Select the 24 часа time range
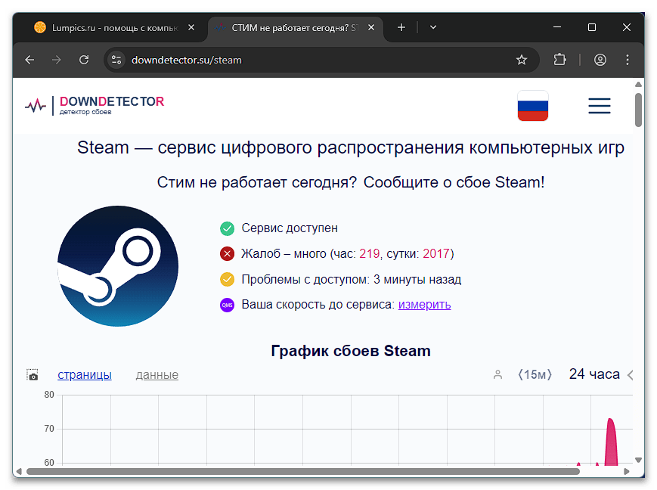This screenshot has height=490, width=657. tap(594, 374)
